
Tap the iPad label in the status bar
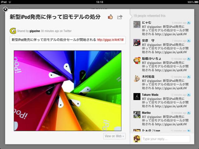4,2
